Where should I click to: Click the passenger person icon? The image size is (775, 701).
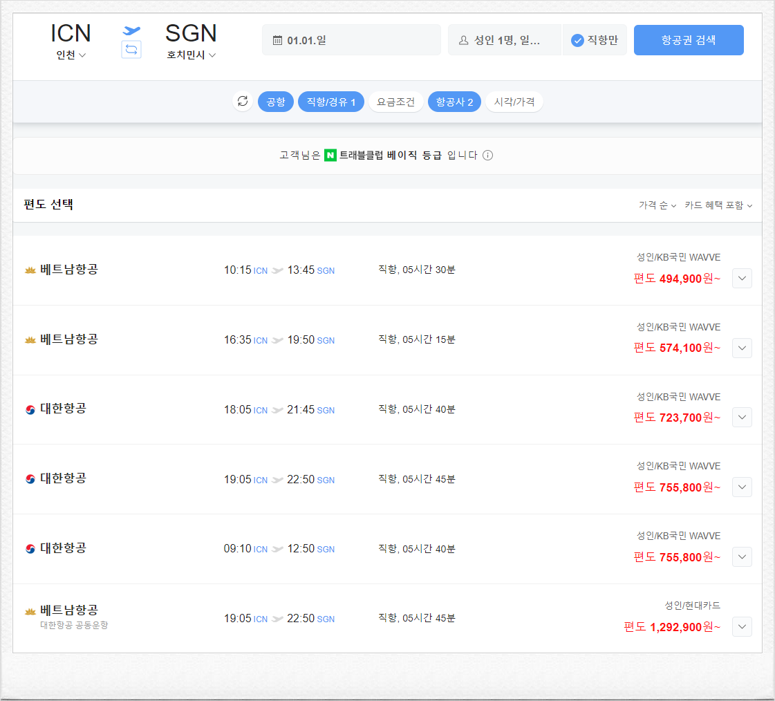pos(464,40)
